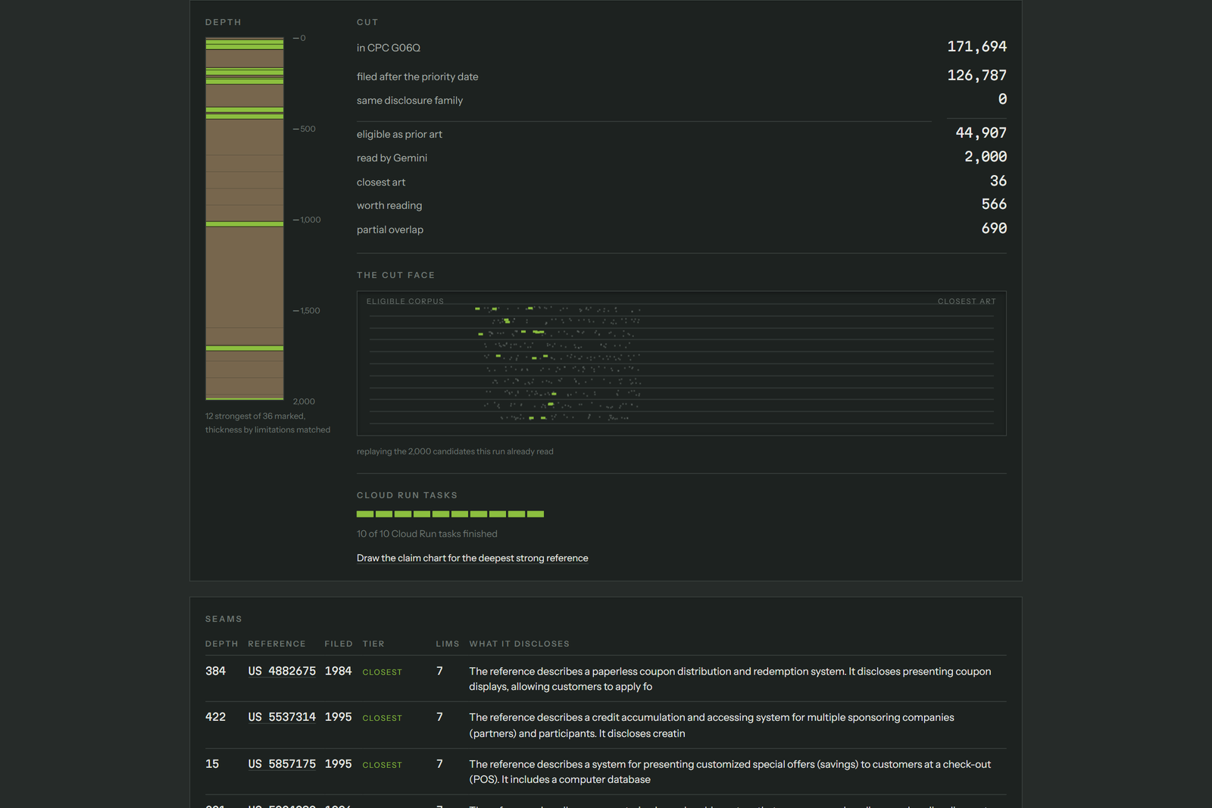
Task: Open reference US 5857175
Action: click(x=282, y=764)
